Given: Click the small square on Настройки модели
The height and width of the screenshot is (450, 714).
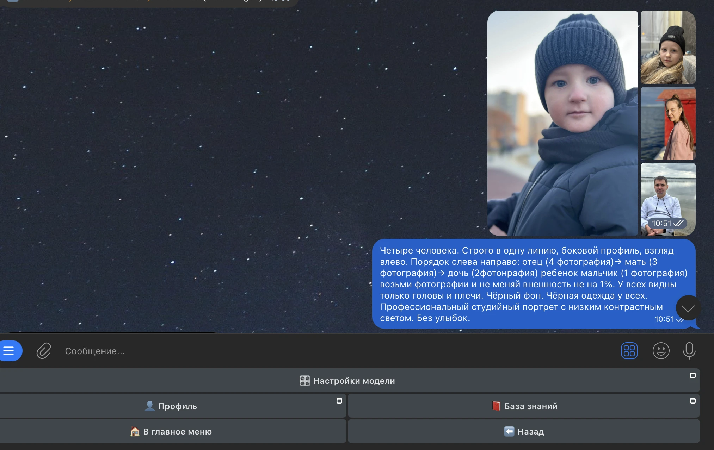Looking at the screenshot, I should pyautogui.click(x=693, y=375).
